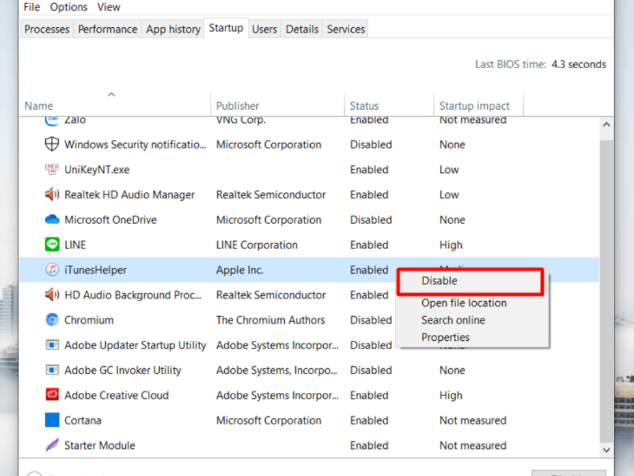
Task: Click the Cortana blue square icon
Action: [x=52, y=420]
